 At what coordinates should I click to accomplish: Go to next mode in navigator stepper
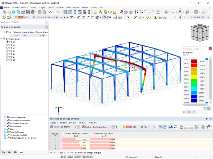pos(46,35)
